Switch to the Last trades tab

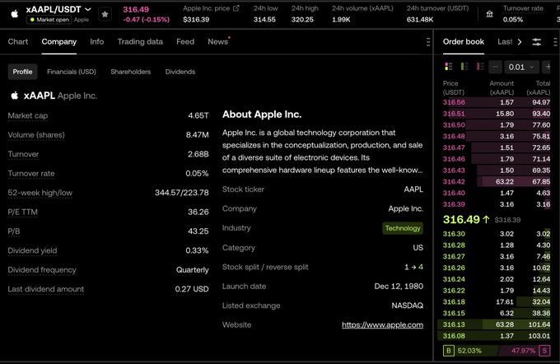(x=505, y=42)
